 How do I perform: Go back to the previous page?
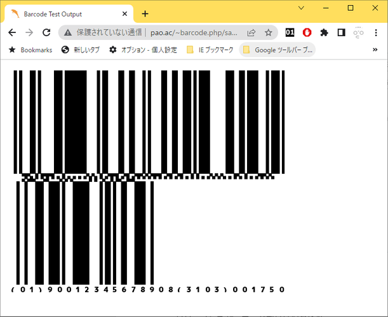point(12,32)
